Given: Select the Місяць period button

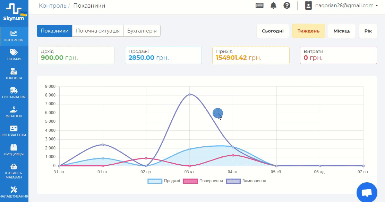Looking at the screenshot, I should coord(342,31).
